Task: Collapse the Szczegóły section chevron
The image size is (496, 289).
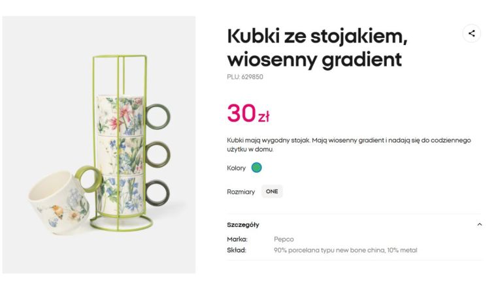Action: tap(479, 224)
